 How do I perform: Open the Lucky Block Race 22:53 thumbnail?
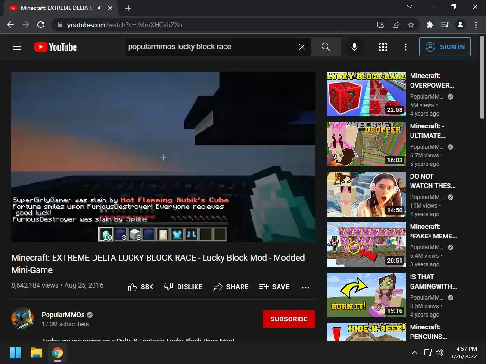(366, 94)
